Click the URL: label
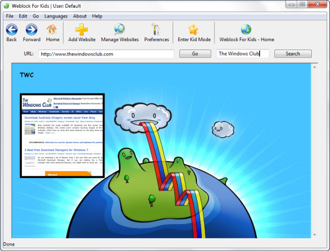Viewport: 330px width, 251px height. click(29, 54)
